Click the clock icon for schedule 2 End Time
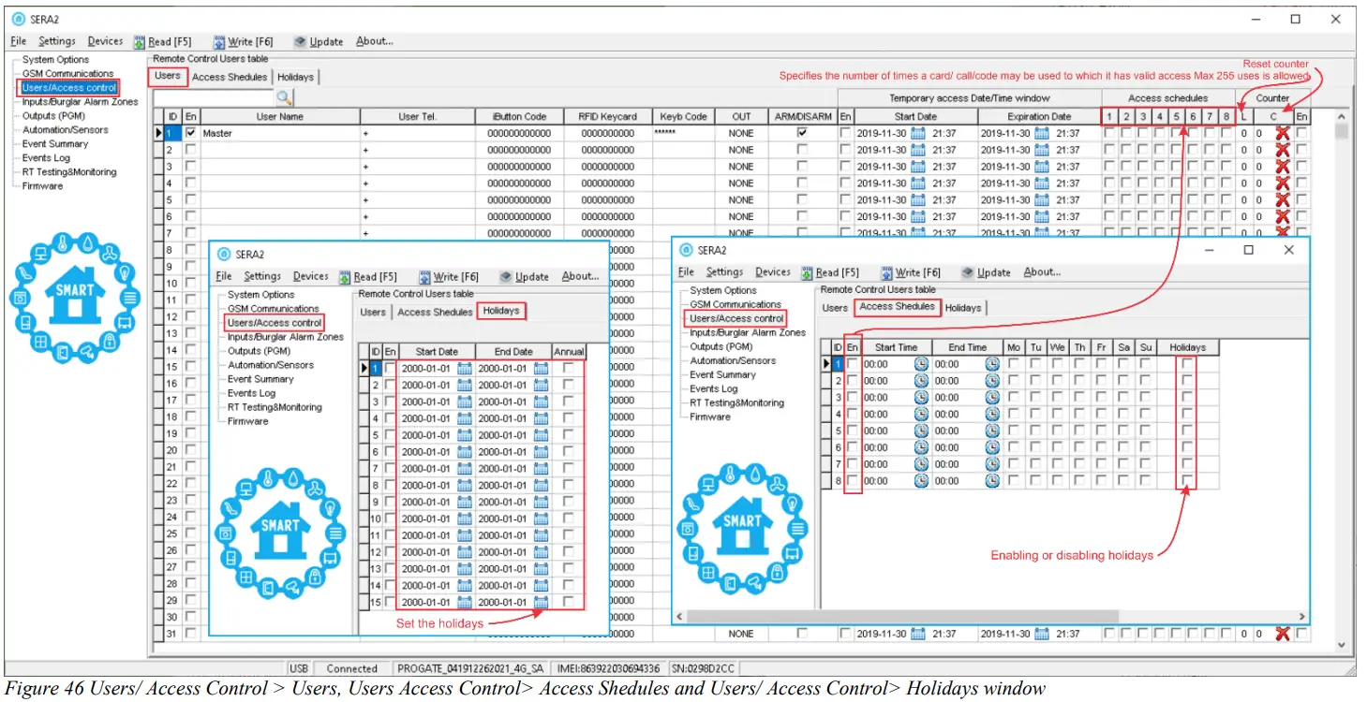 (x=991, y=380)
